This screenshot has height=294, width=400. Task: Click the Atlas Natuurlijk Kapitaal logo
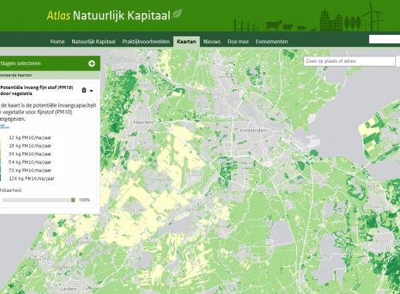pos(109,15)
